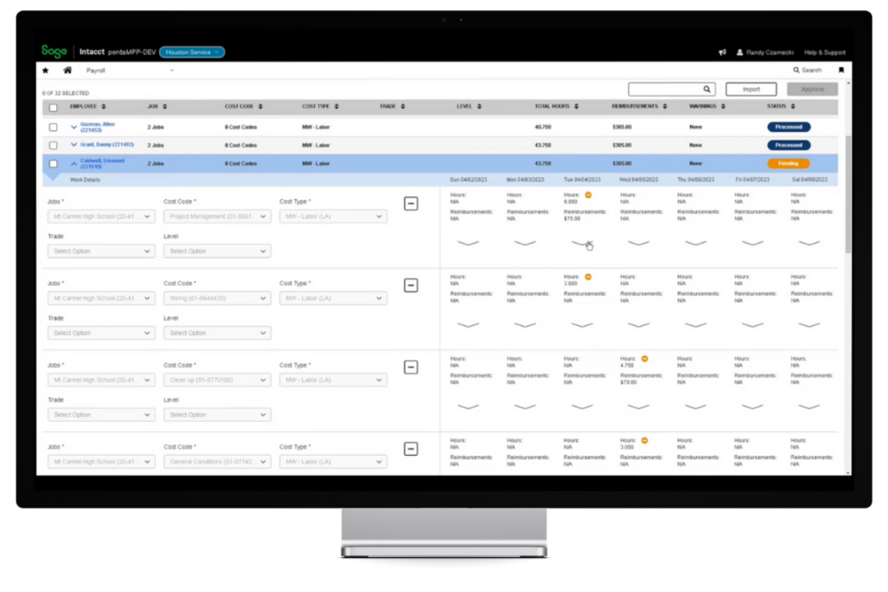
Task: Check the checkbox for Guzman, Allen's row
Action: point(53,127)
